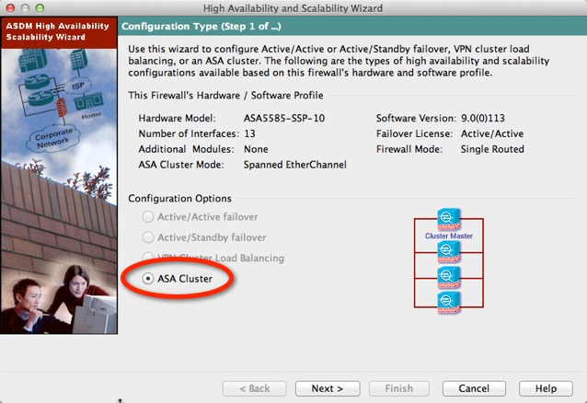This screenshot has width=587, height=403.
Task: Zoom the wizard window with green button
Action: tap(40, 8)
